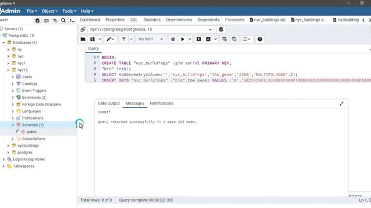The width and height of the screenshot is (371, 208).
Task: Execute query with the play icon
Action: tap(183, 39)
